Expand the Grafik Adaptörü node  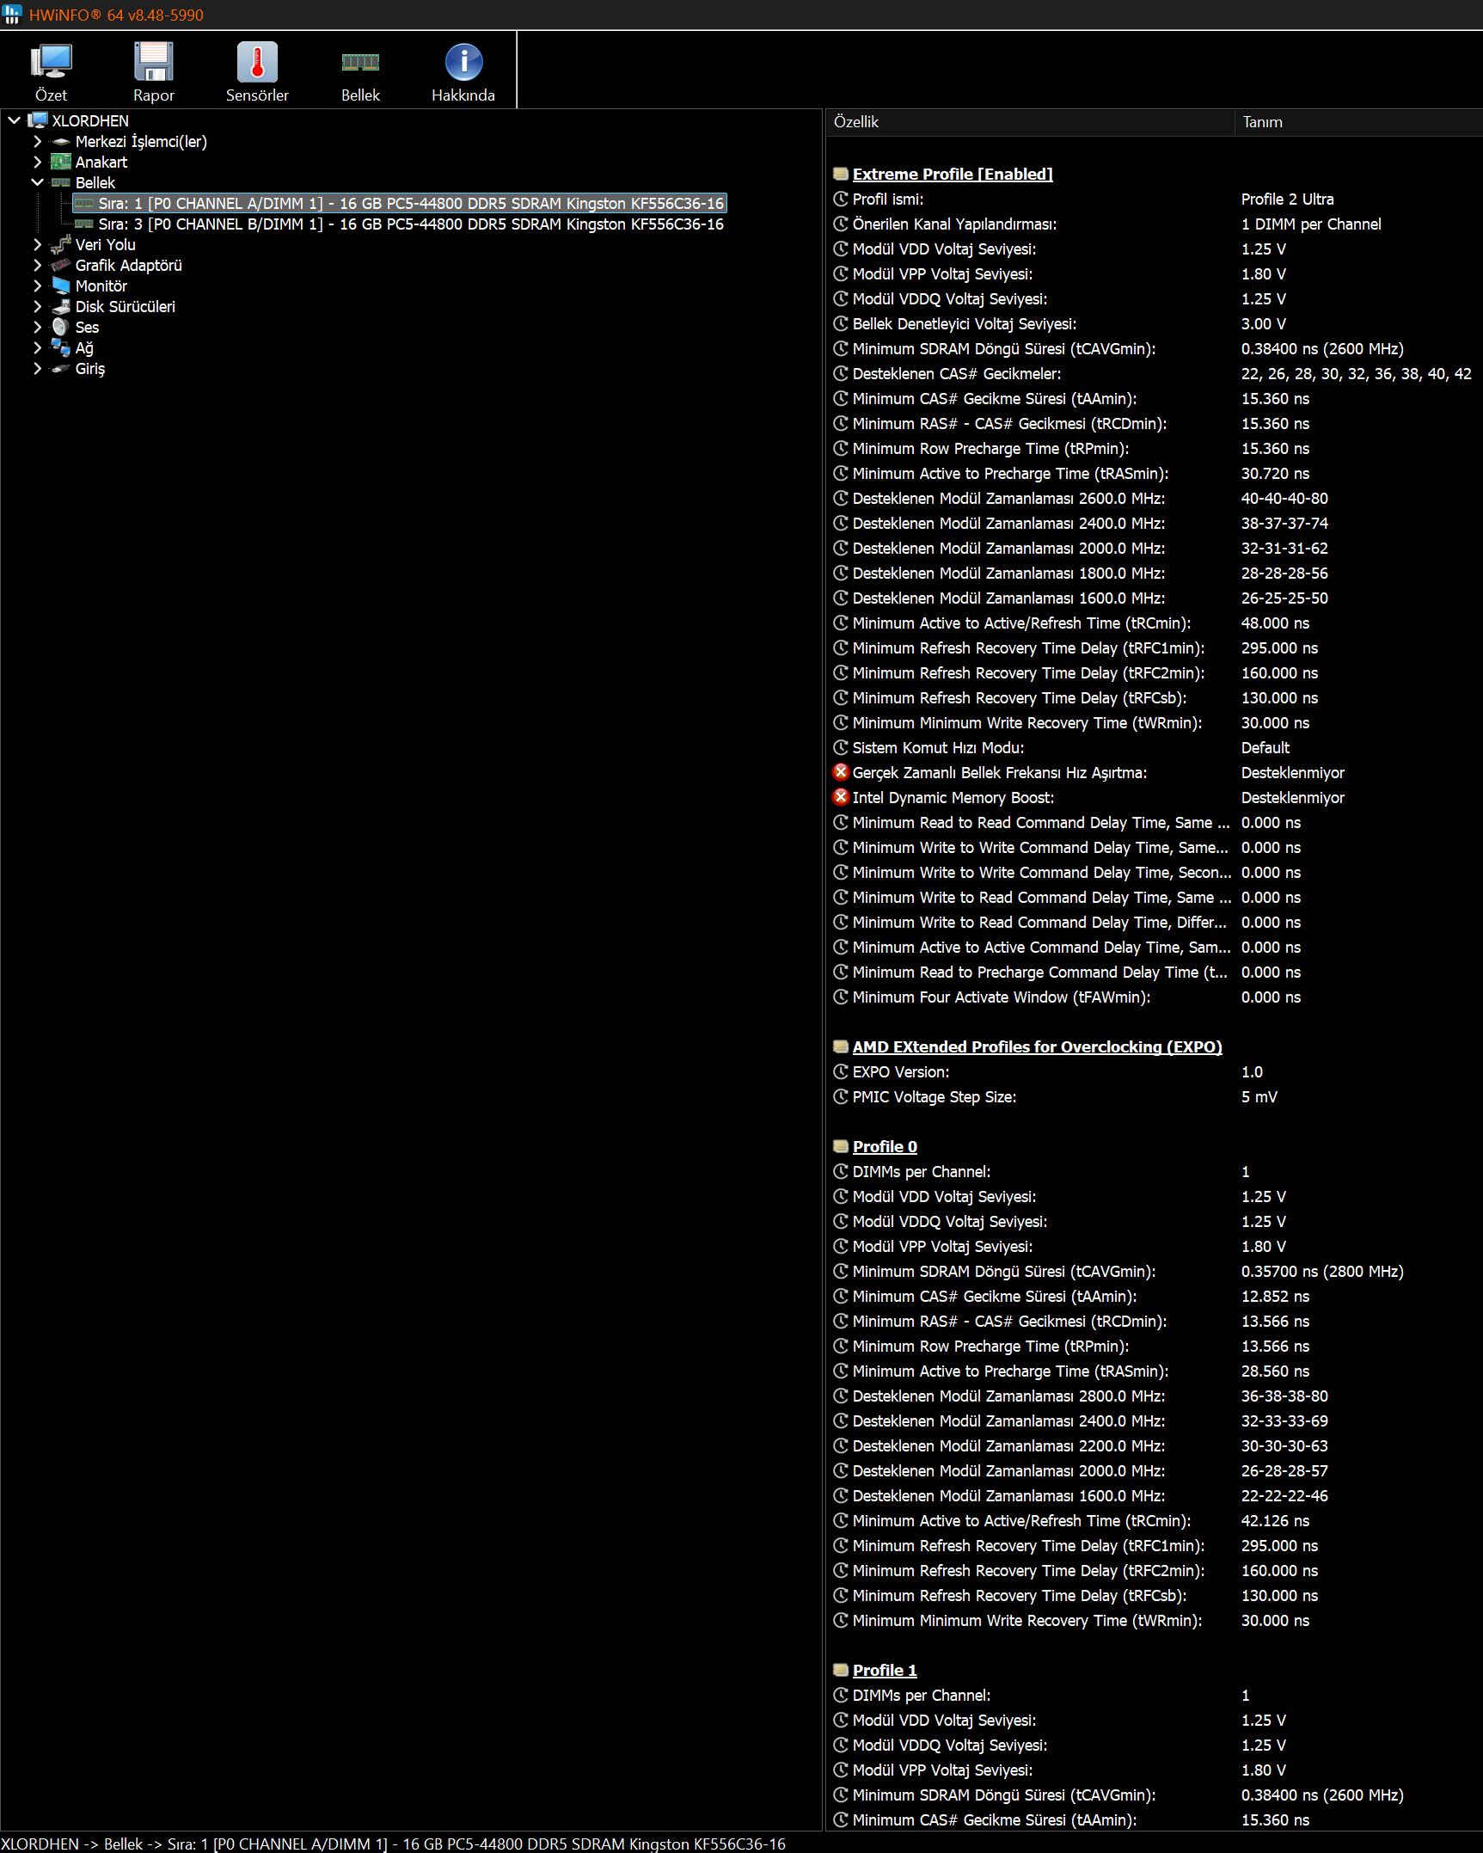37,266
